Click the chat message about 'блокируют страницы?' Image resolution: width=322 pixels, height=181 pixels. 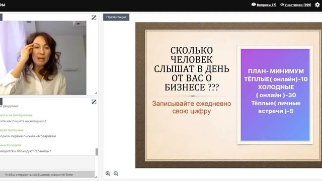[x=26, y=151]
